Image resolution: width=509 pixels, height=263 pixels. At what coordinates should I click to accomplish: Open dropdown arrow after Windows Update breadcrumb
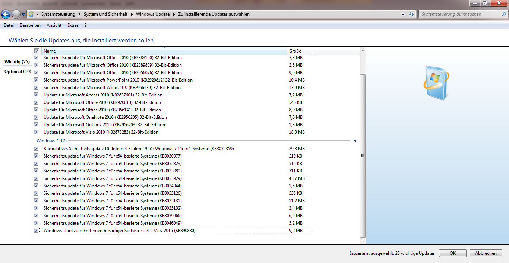(173, 14)
